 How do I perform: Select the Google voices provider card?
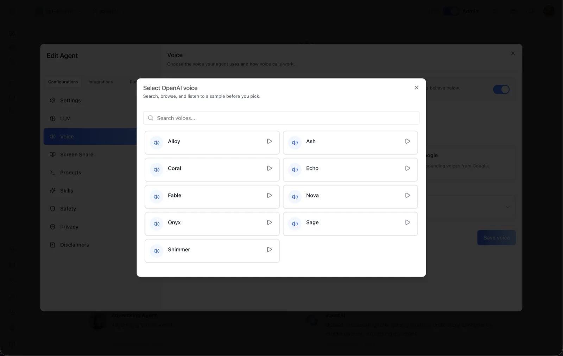470,163
